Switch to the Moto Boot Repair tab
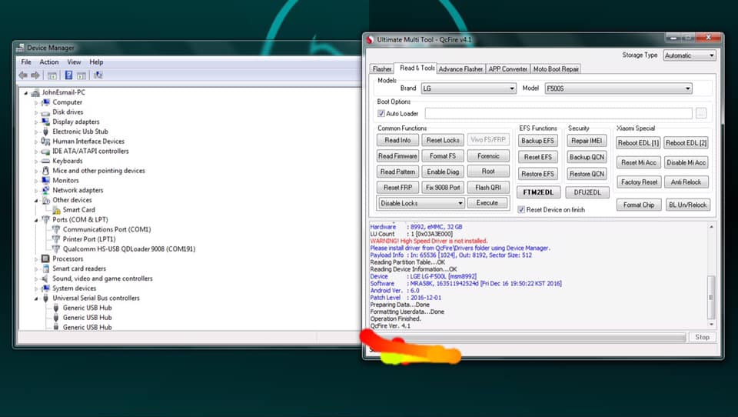Image resolution: width=738 pixels, height=417 pixels. pyautogui.click(x=556, y=68)
